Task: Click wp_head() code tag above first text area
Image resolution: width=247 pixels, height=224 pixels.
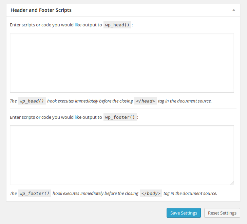Action: click(117, 25)
